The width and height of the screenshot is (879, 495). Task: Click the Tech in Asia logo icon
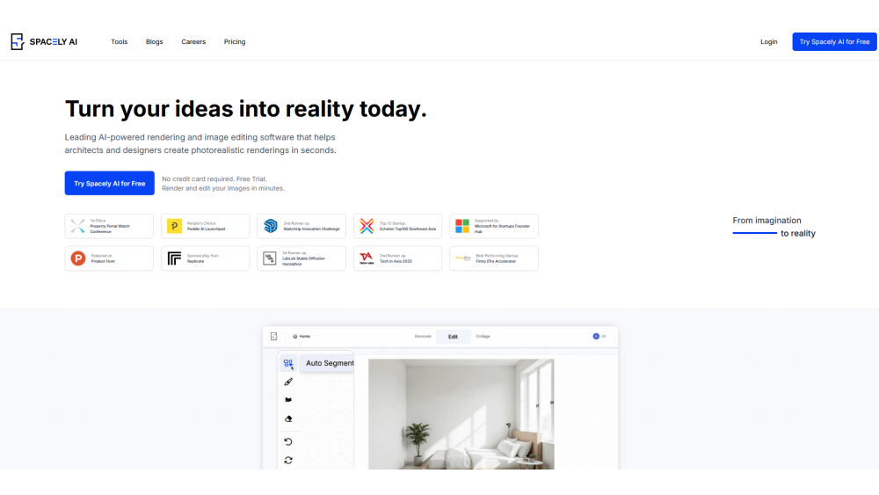pyautogui.click(x=367, y=258)
